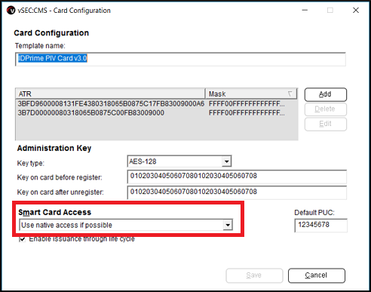
Task: Click the vSEC:CMS app logo icon
Action: tap(11, 11)
